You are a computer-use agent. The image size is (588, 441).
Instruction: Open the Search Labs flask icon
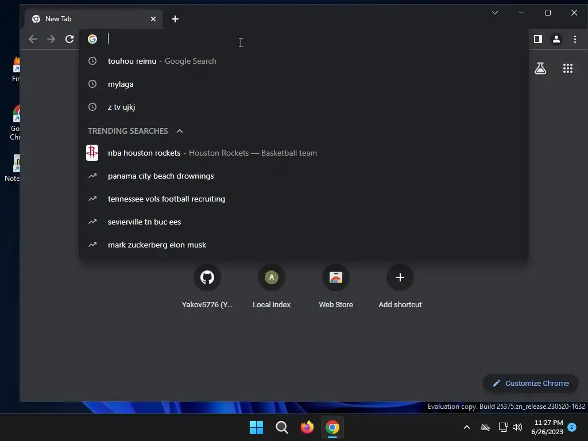540,68
